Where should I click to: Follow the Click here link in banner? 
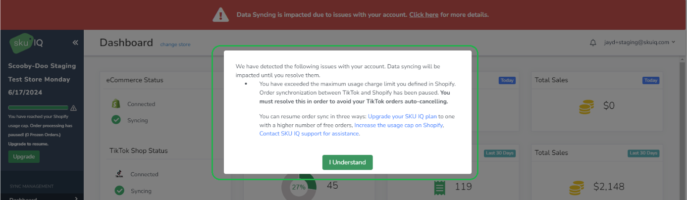[x=423, y=15]
